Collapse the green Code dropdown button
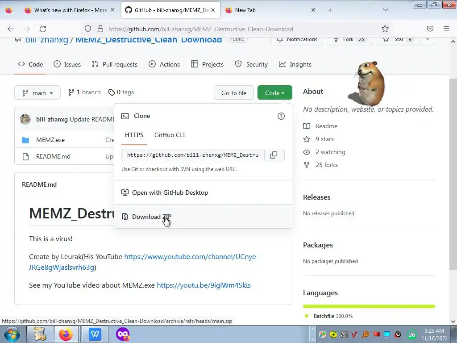Image resolution: width=457 pixels, height=343 pixels. pyautogui.click(x=275, y=93)
